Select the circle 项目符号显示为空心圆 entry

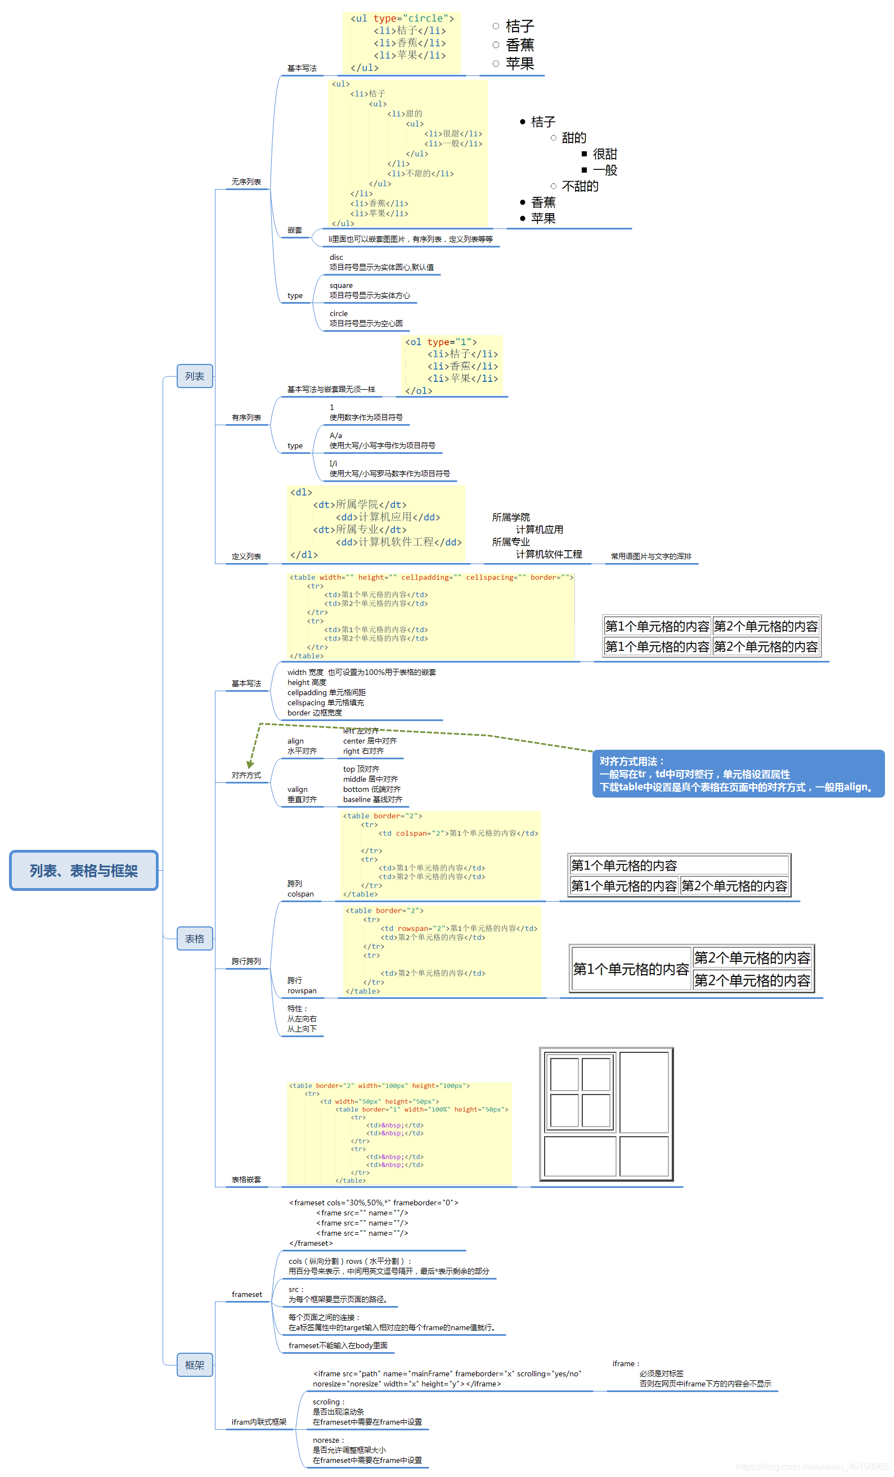coord(366,318)
